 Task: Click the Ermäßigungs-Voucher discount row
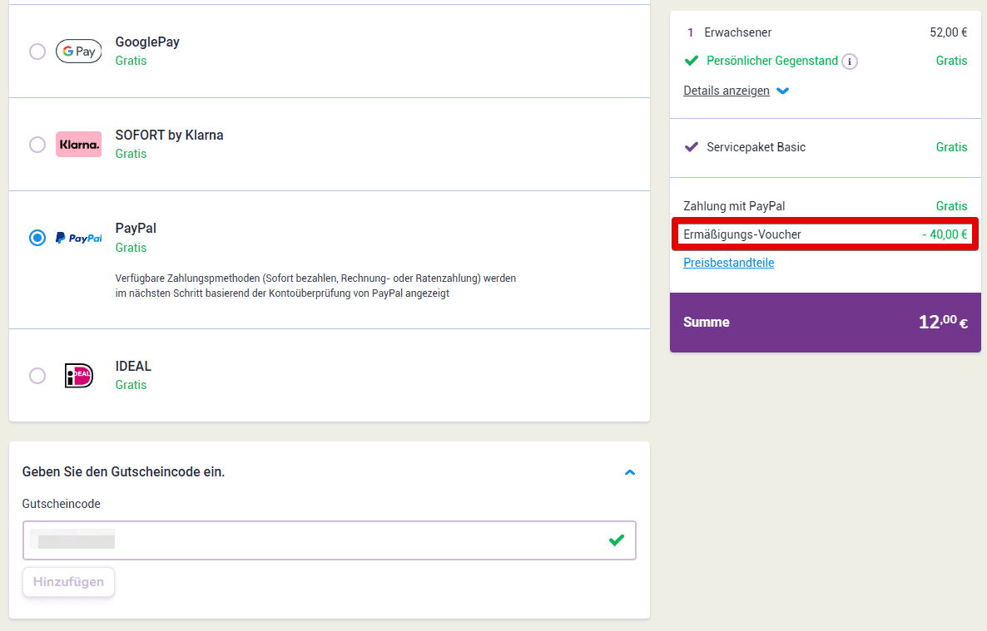coord(825,234)
